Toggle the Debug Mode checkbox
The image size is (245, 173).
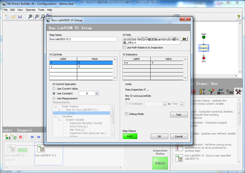pos(126,114)
